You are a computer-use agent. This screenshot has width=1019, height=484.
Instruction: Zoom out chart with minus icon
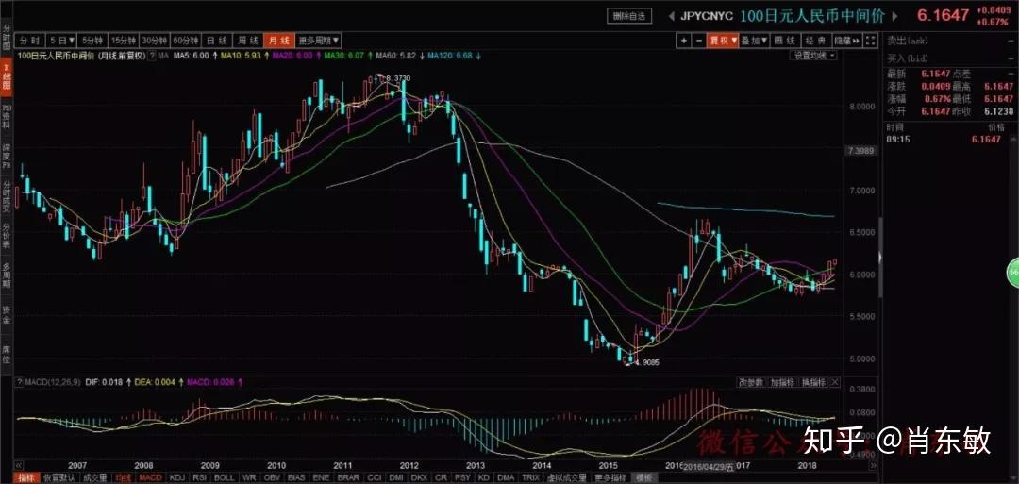pos(699,41)
